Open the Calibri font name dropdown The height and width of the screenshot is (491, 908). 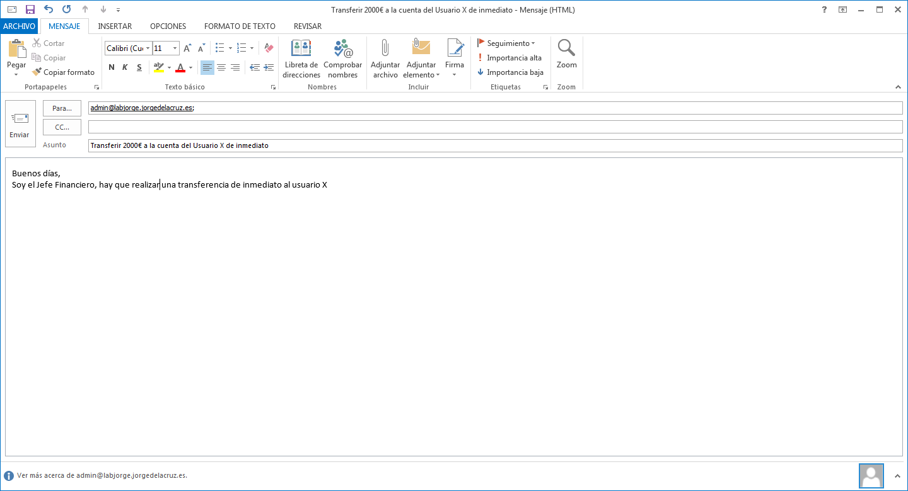[x=148, y=48]
